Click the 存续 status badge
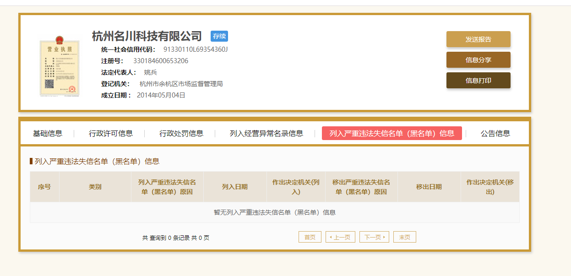Image resolution: width=571 pixels, height=276 pixels. pyautogui.click(x=219, y=36)
